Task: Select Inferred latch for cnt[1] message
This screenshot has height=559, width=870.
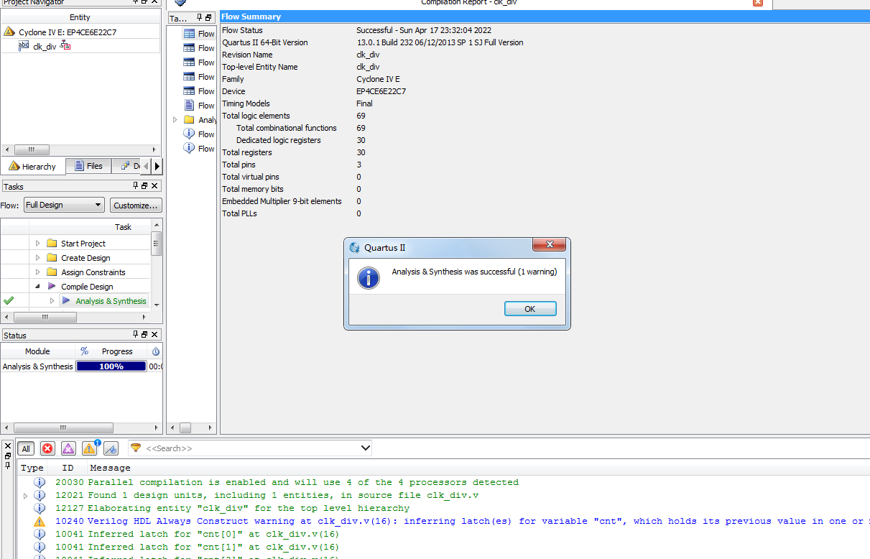Action: 197,548
